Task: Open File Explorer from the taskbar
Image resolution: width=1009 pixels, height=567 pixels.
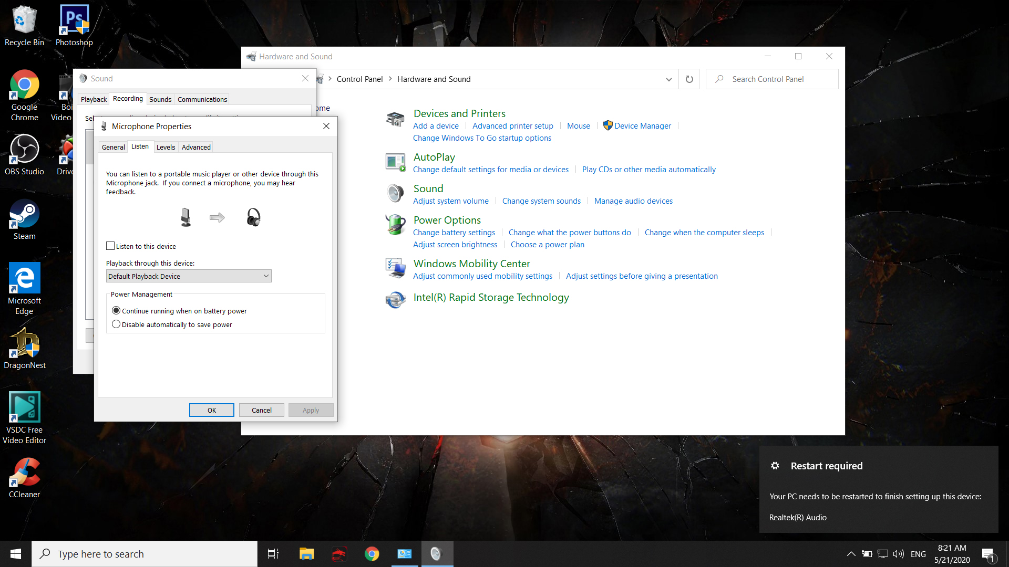Action: point(306,554)
